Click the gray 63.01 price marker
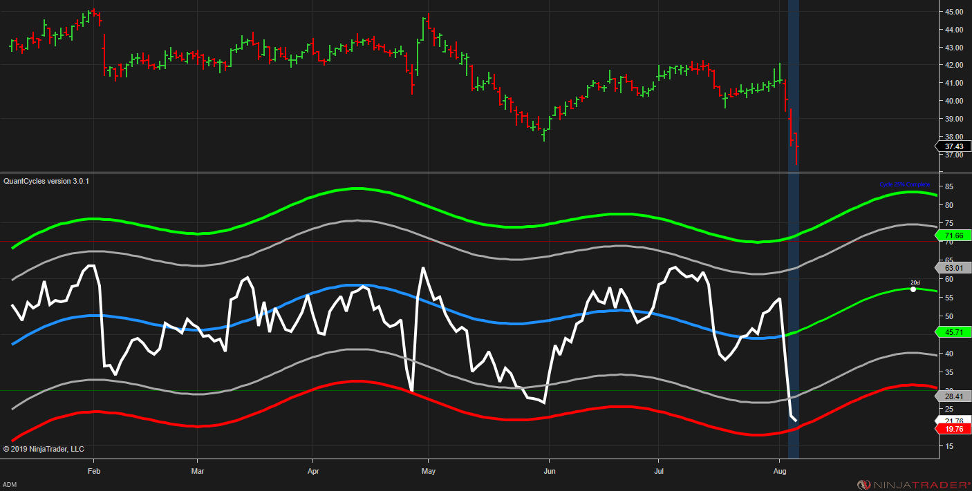 coord(954,268)
